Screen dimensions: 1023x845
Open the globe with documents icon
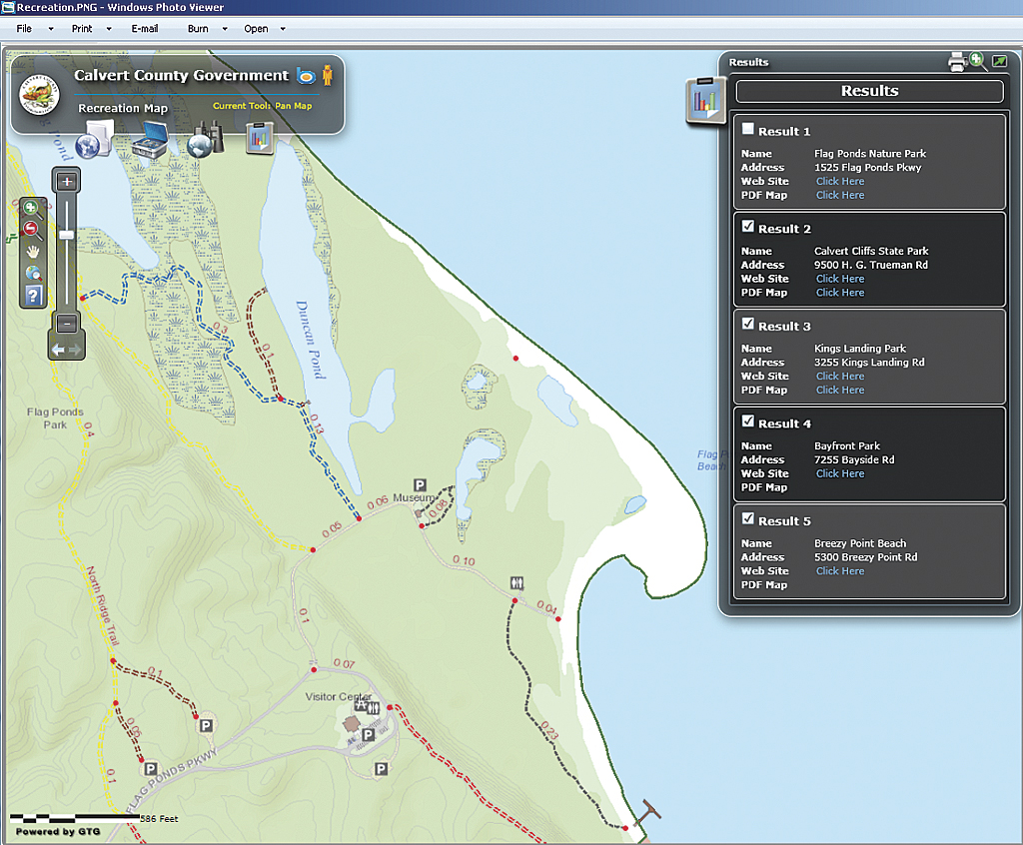95,140
